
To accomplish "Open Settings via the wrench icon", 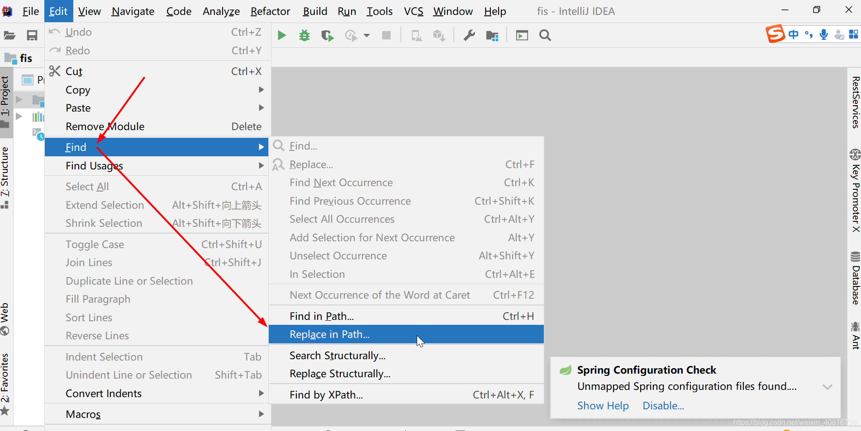I will [469, 35].
